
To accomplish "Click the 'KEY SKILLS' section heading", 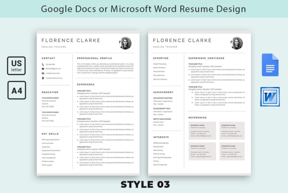I will [x=50, y=134].
